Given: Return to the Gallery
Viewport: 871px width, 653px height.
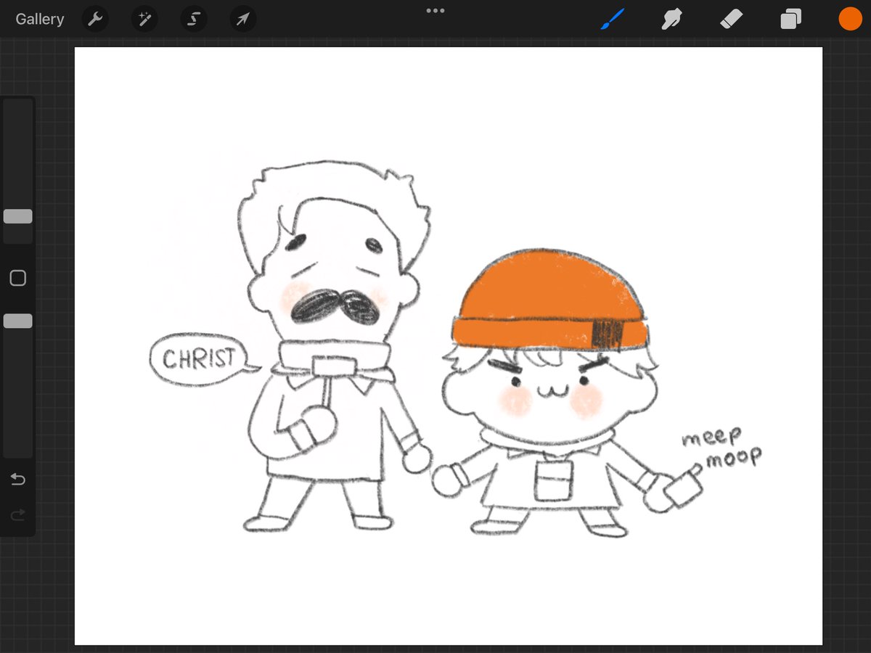Looking at the screenshot, I should tap(40, 19).
